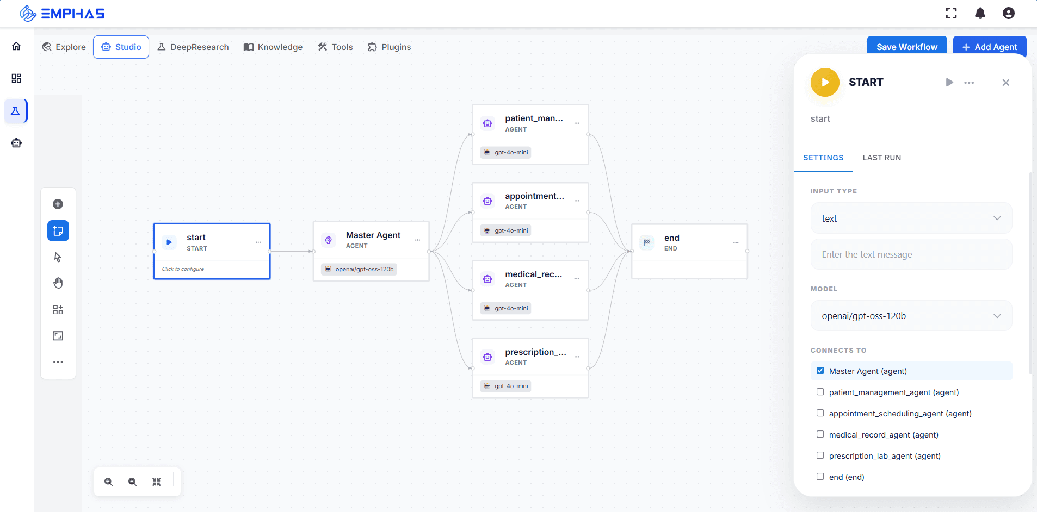This screenshot has height=512, width=1037.
Task: Select the note/sticky tool
Action: click(58, 230)
